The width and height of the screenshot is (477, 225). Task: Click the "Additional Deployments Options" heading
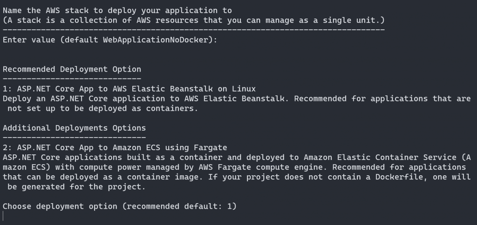74,128
